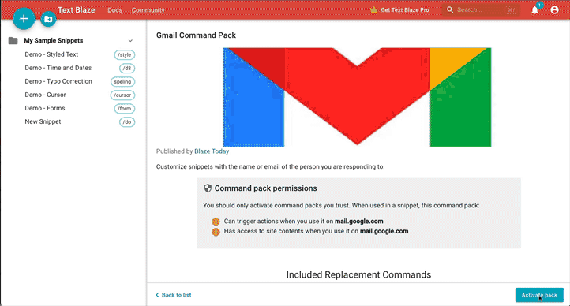
Task: Click the Activate pack button
Action: tap(539, 295)
